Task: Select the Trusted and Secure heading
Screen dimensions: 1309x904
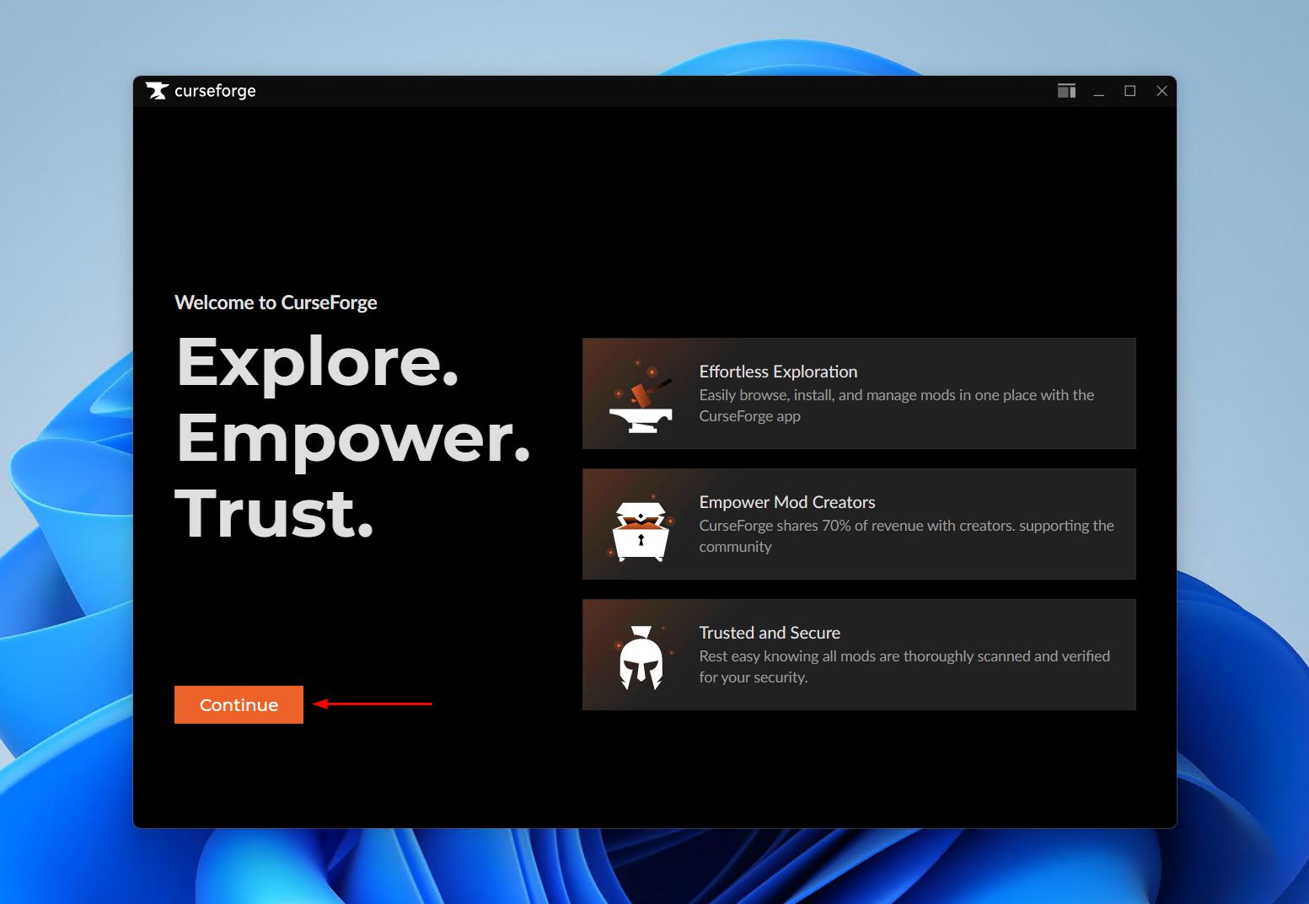Action: [x=770, y=633]
